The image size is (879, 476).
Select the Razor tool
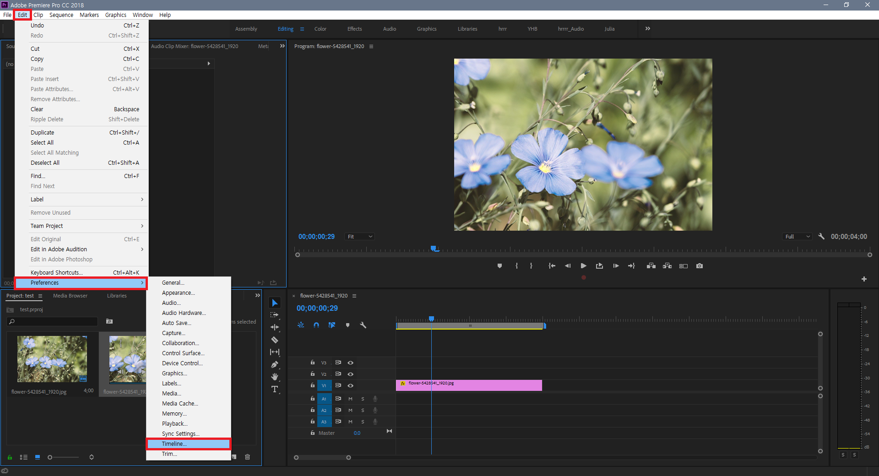(275, 340)
